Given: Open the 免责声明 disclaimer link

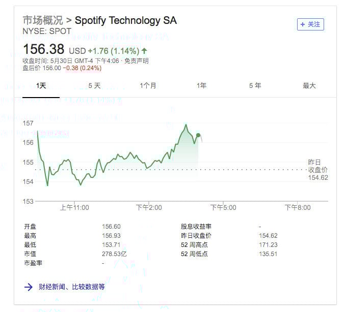Looking at the screenshot, I should pyautogui.click(x=137, y=61).
